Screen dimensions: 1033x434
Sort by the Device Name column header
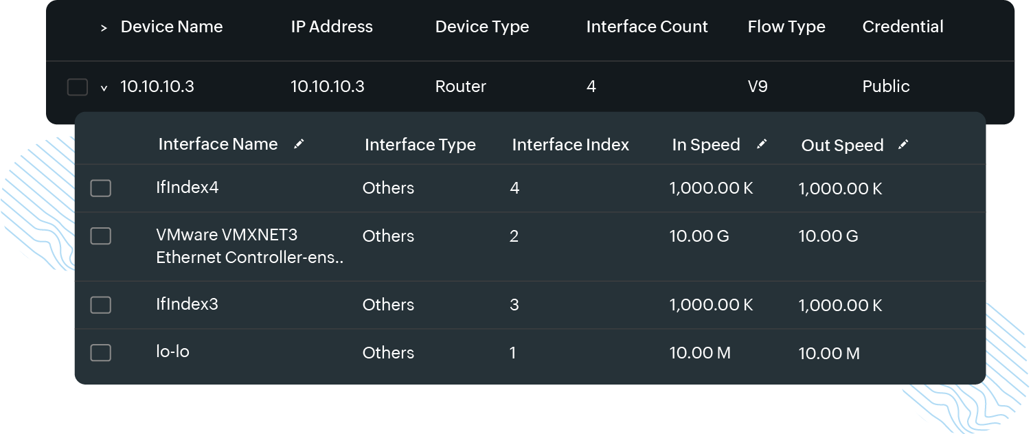tap(172, 27)
